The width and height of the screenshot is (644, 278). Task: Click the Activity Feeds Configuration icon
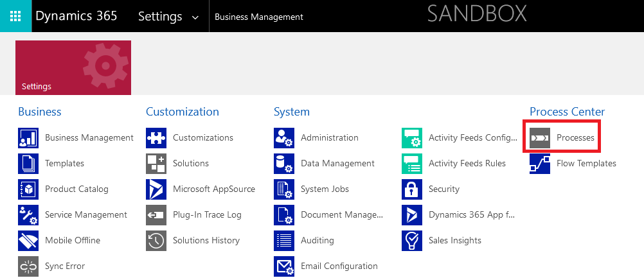(412, 138)
